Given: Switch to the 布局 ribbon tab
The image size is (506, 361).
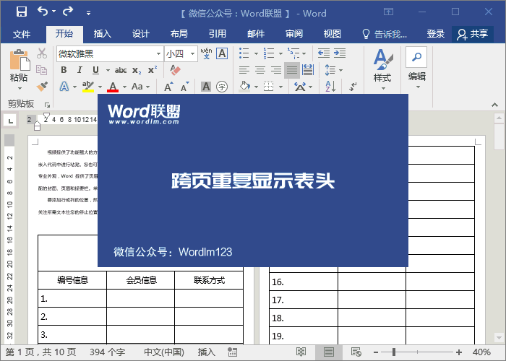Looking at the screenshot, I should [x=179, y=33].
